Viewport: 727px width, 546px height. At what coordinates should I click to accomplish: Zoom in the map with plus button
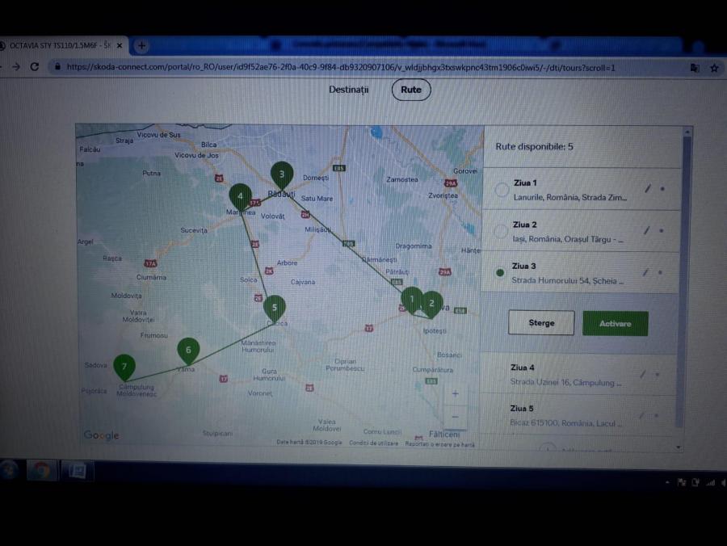click(455, 393)
